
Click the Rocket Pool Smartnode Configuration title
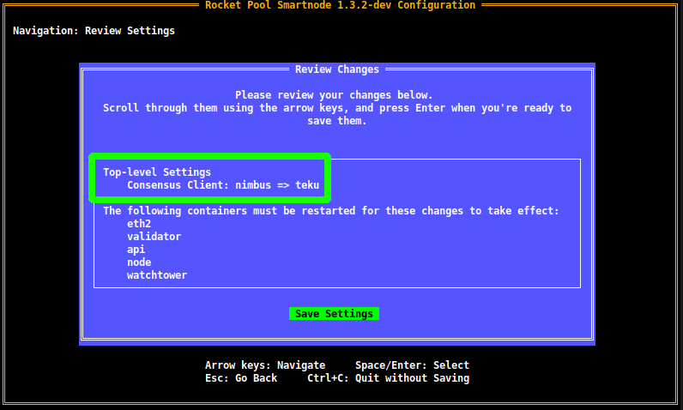point(340,5)
